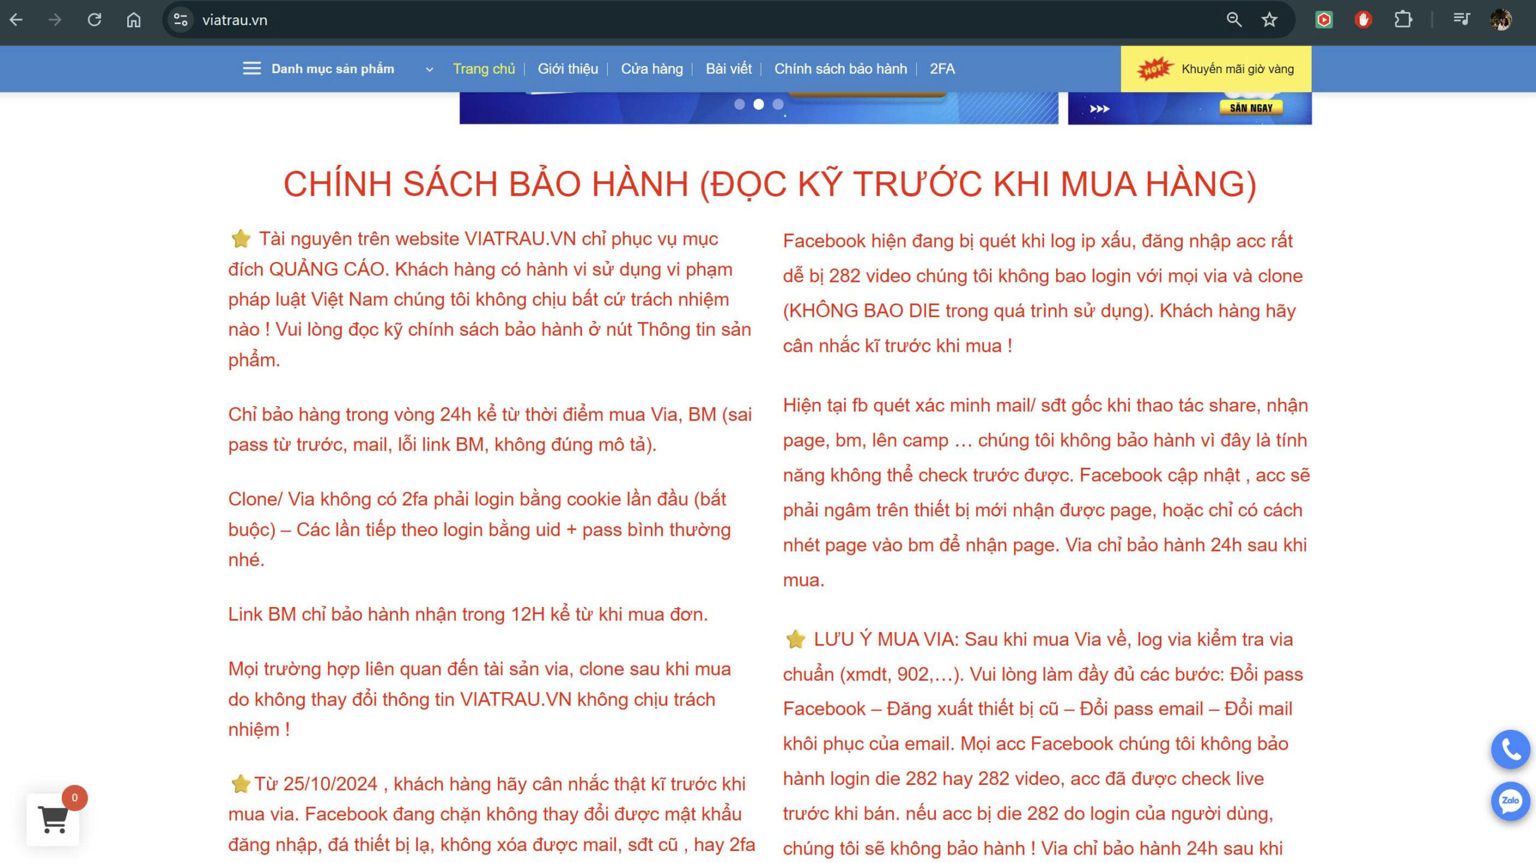Screen dimensions: 1536x863
Task: Open the Extensions puzzle icon
Action: pyautogui.click(x=1403, y=20)
